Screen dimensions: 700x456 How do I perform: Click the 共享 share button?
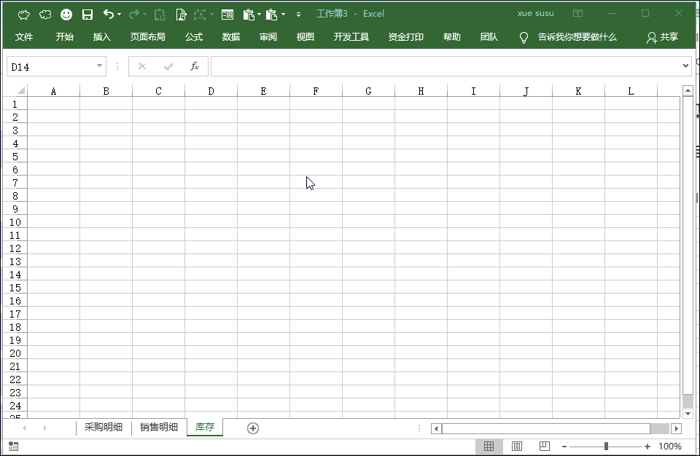pos(666,37)
